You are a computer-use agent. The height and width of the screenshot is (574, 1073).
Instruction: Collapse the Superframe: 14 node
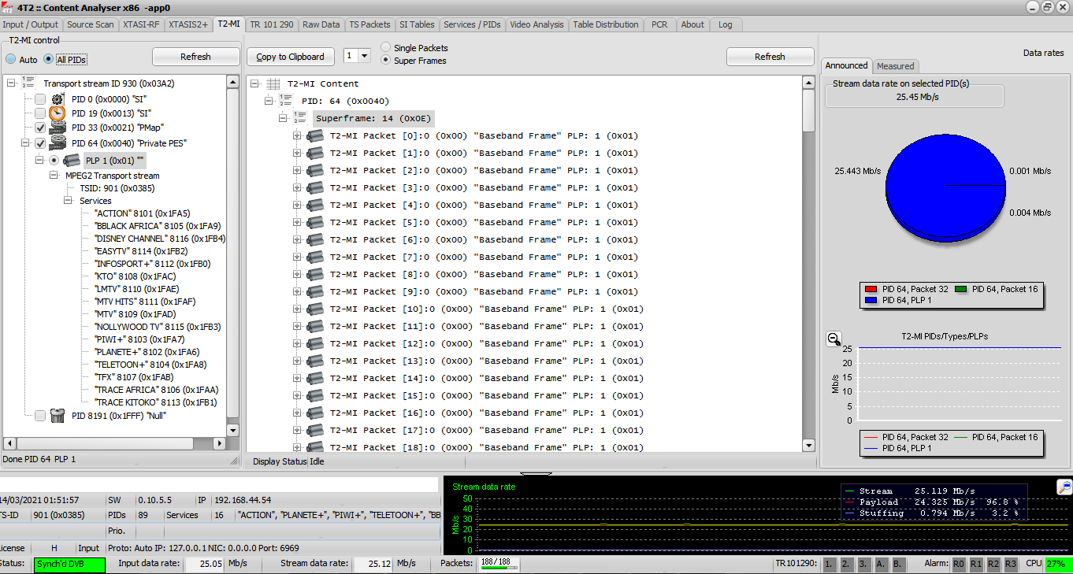tap(283, 117)
